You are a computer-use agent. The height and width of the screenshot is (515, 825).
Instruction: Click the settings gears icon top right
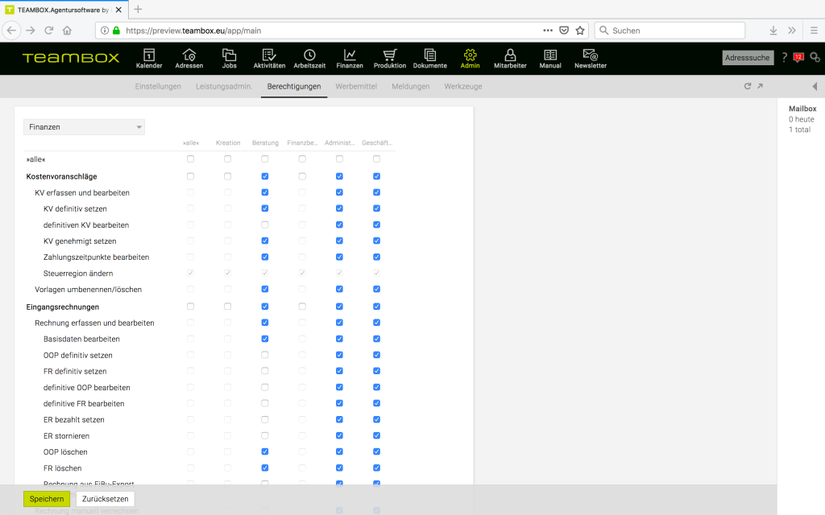click(815, 57)
